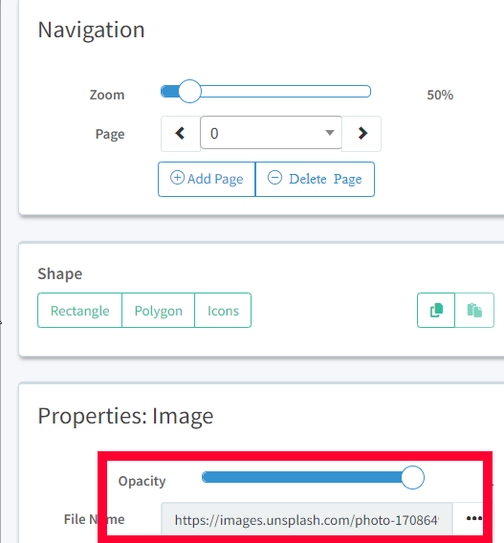Image resolution: width=504 pixels, height=543 pixels.
Task: Click the Add Page button label
Action: pyautogui.click(x=215, y=179)
